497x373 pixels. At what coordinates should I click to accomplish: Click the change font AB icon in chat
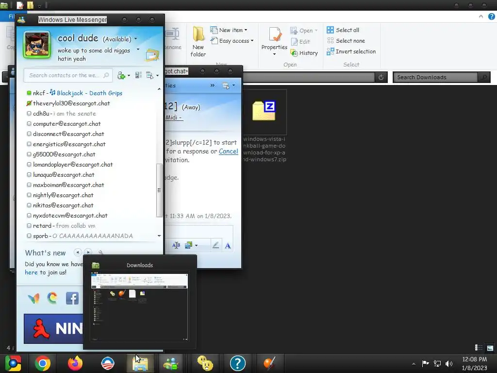point(176,245)
